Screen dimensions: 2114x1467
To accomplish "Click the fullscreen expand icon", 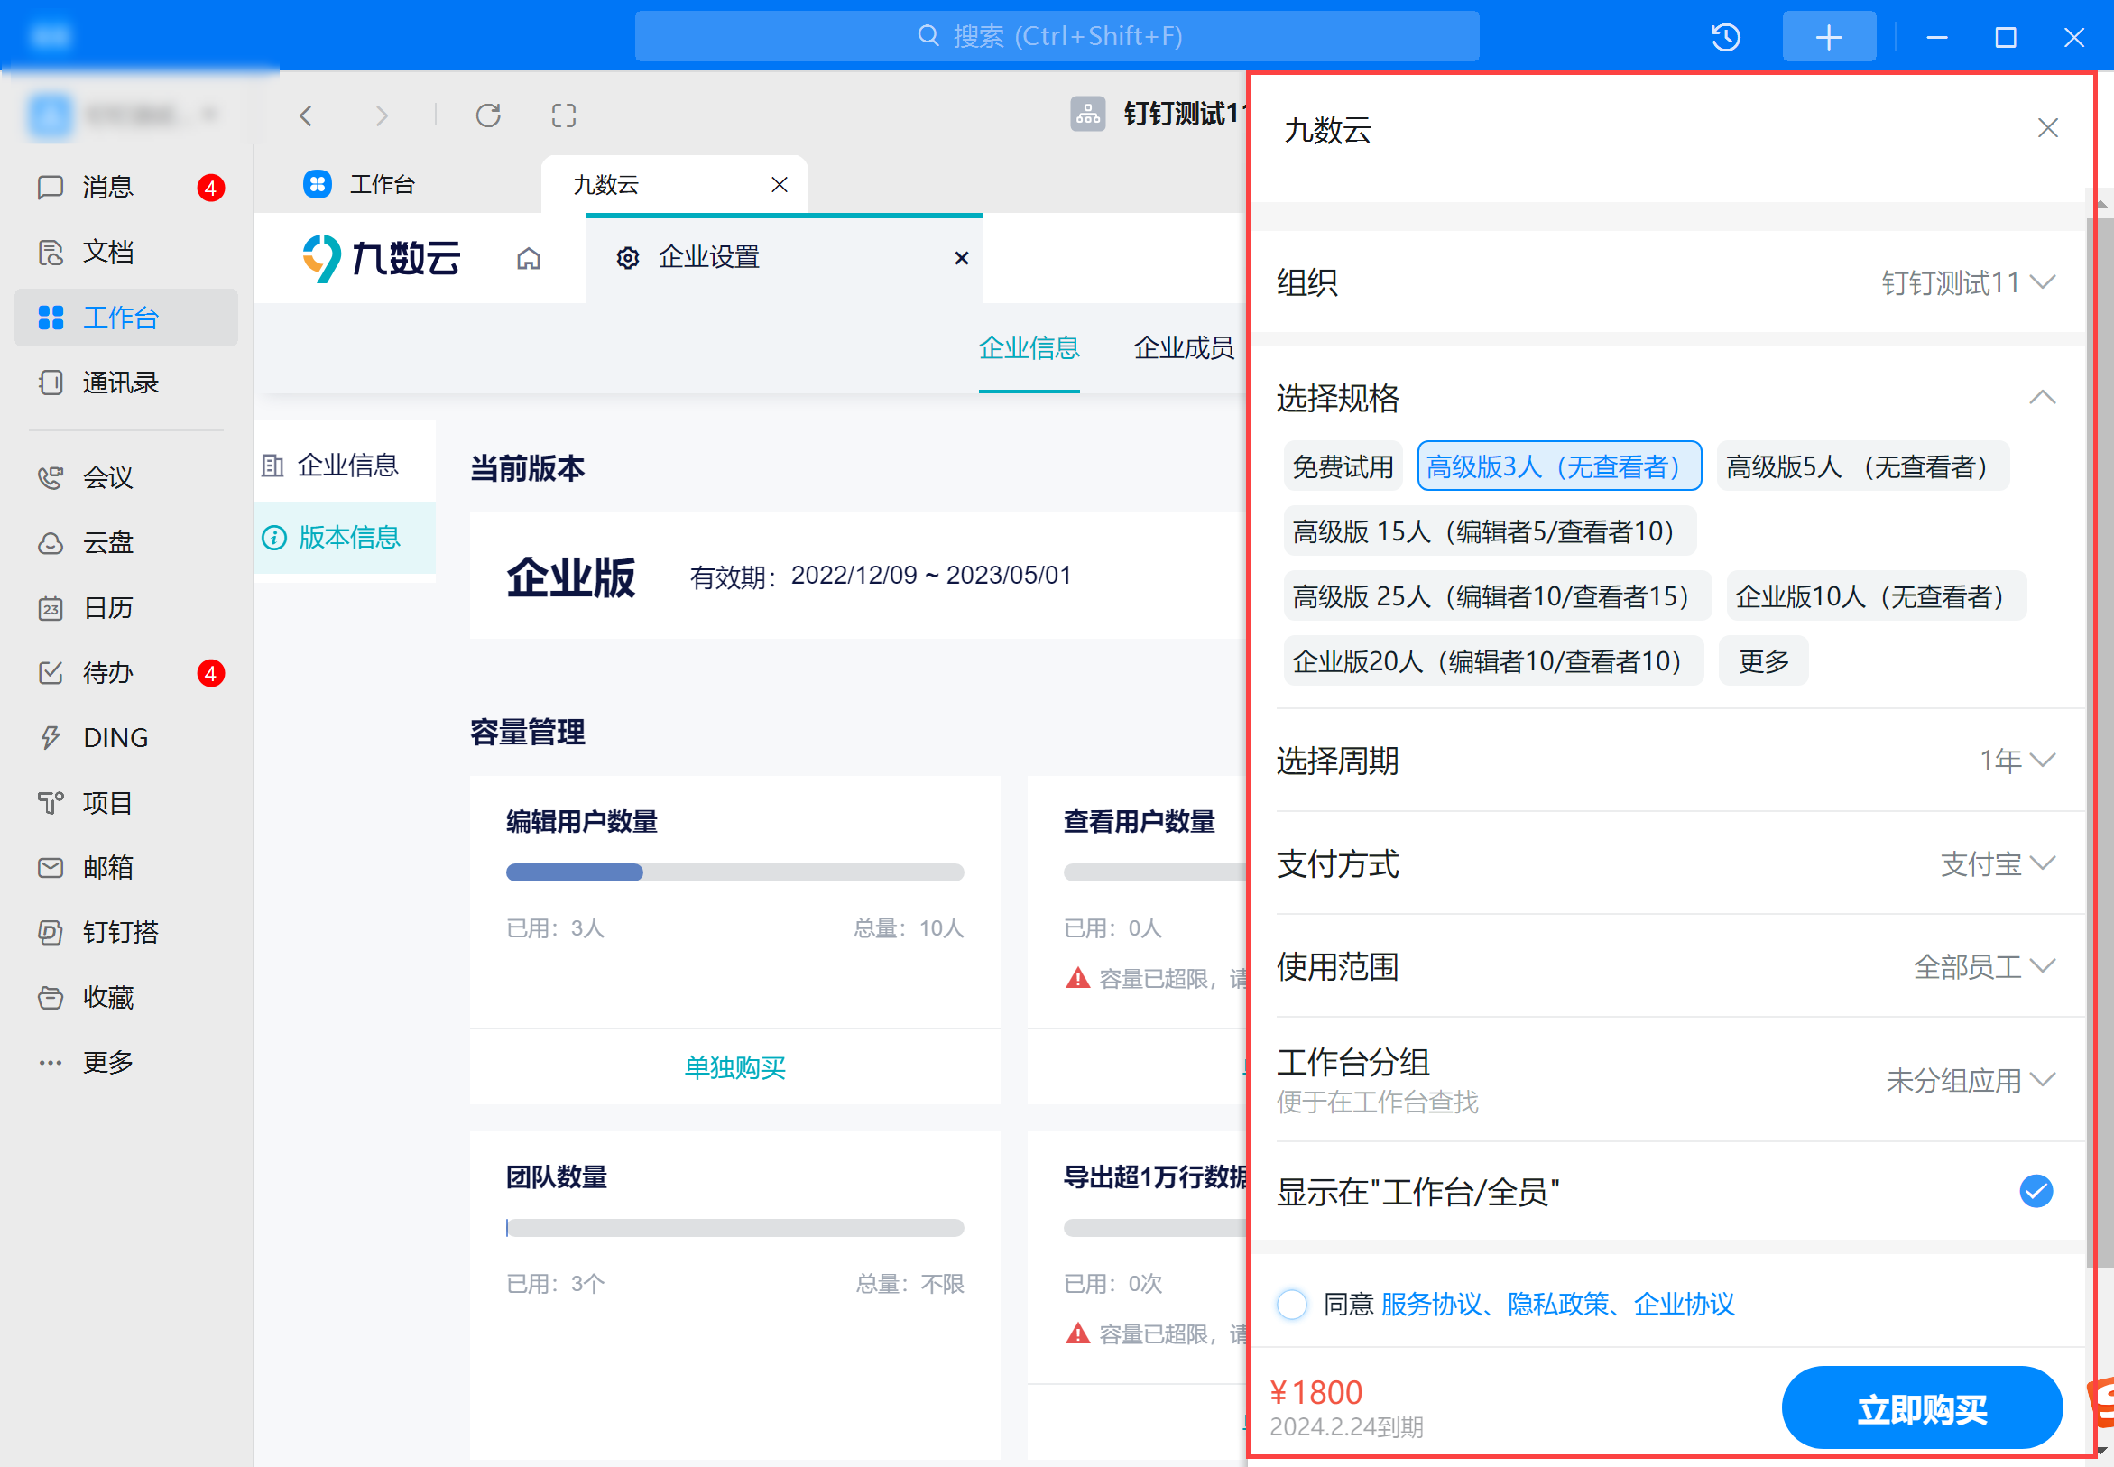I will coord(563,115).
